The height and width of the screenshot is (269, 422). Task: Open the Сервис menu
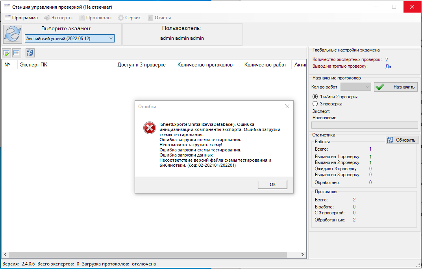[130, 18]
